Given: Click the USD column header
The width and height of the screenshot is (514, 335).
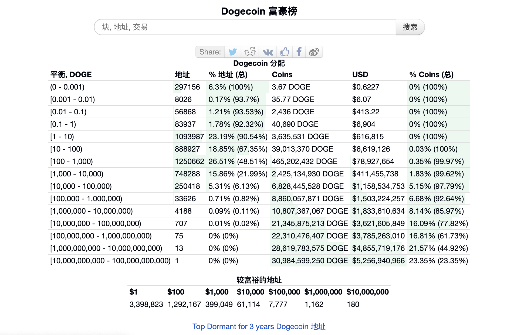Looking at the screenshot, I should pyautogui.click(x=360, y=74).
